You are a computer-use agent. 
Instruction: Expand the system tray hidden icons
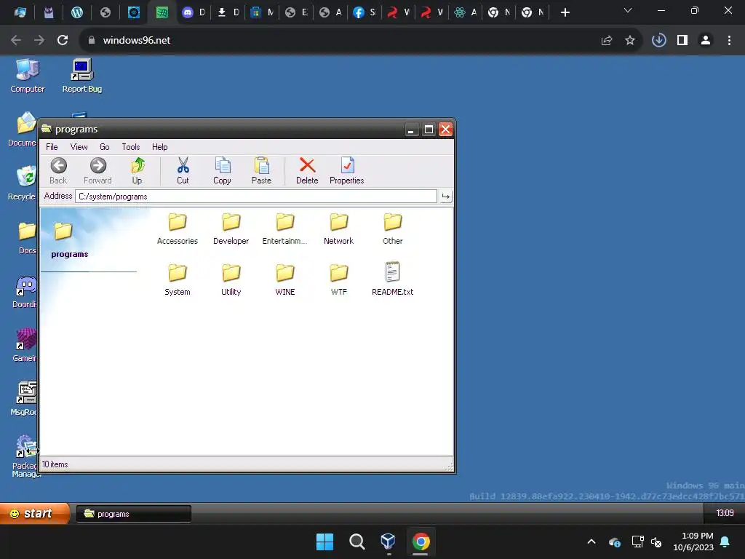[x=591, y=542]
